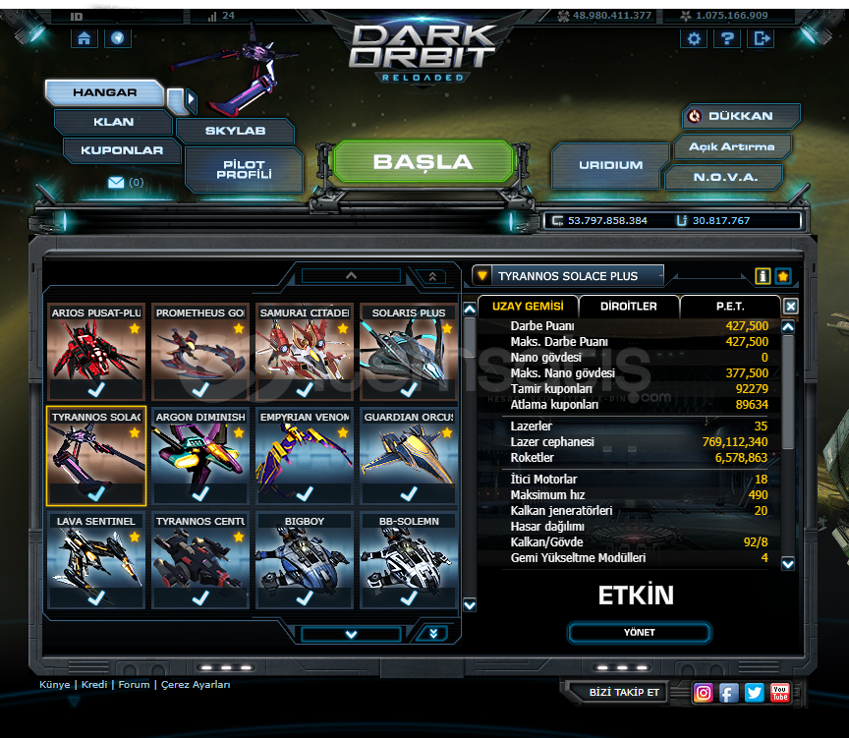Open the home page icon
This screenshot has width=849, height=738.
84,38
